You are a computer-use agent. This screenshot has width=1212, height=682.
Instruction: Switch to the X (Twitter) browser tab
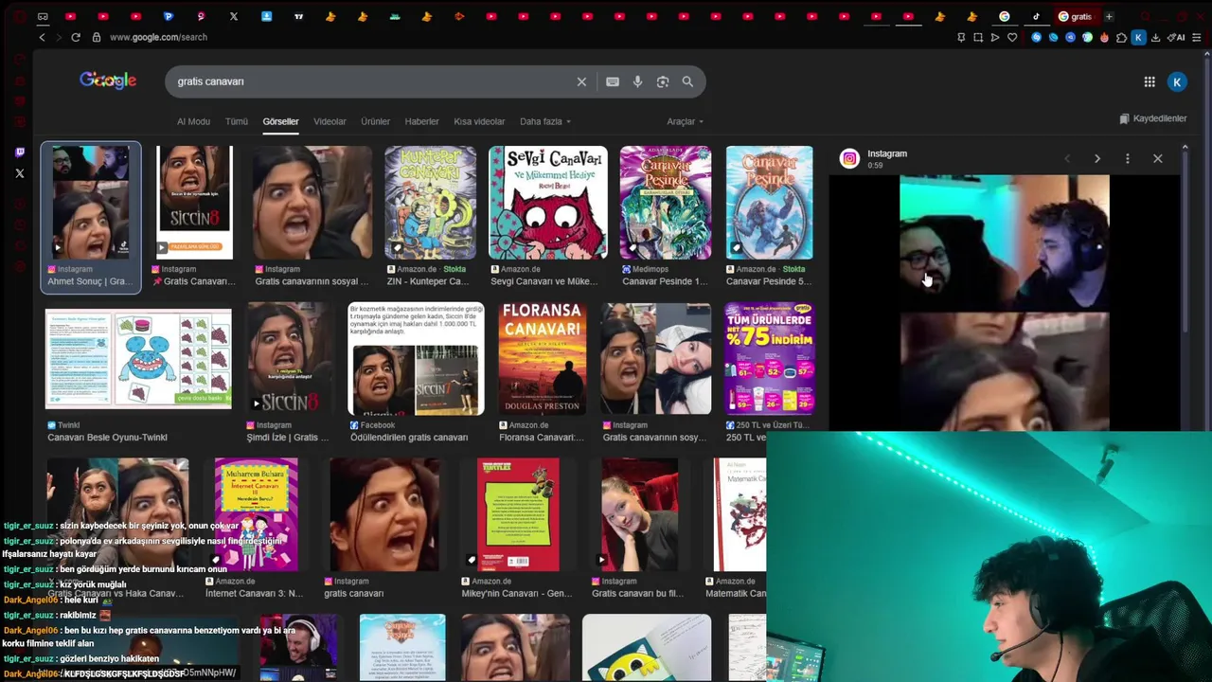pos(234,16)
